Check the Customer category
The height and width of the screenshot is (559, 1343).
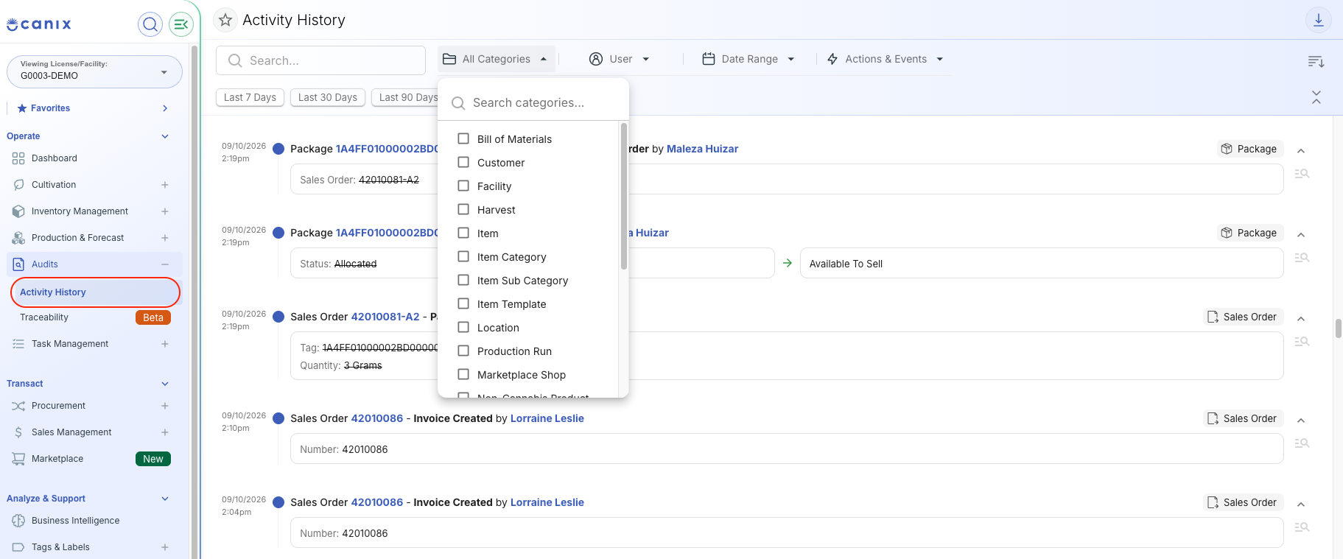tap(463, 162)
